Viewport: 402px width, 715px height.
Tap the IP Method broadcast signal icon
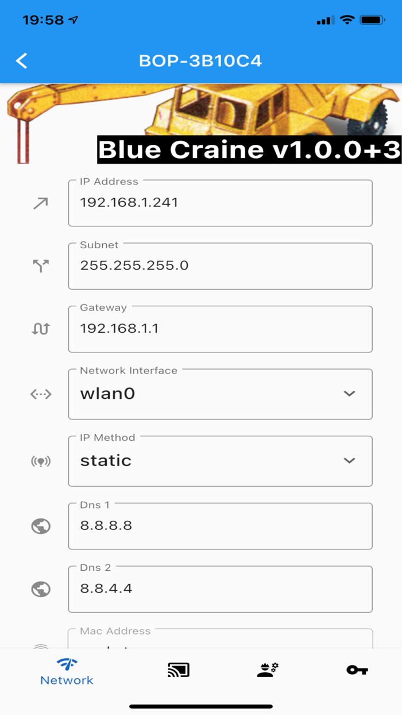tap(40, 461)
